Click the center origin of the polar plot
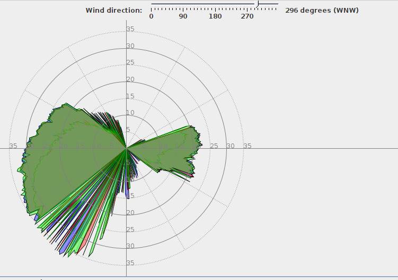This screenshot has height=280, width=398. [126, 148]
